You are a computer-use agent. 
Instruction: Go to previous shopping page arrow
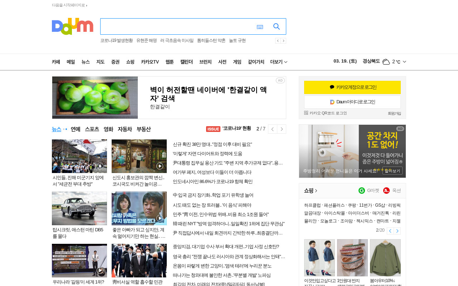click(x=390, y=231)
